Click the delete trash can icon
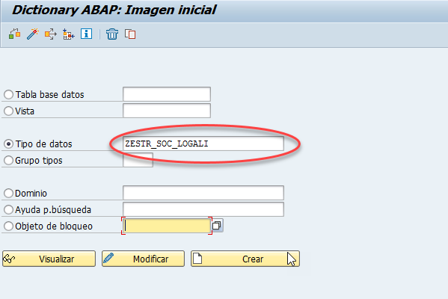Screen dimensions: 448x299 pos(112,34)
